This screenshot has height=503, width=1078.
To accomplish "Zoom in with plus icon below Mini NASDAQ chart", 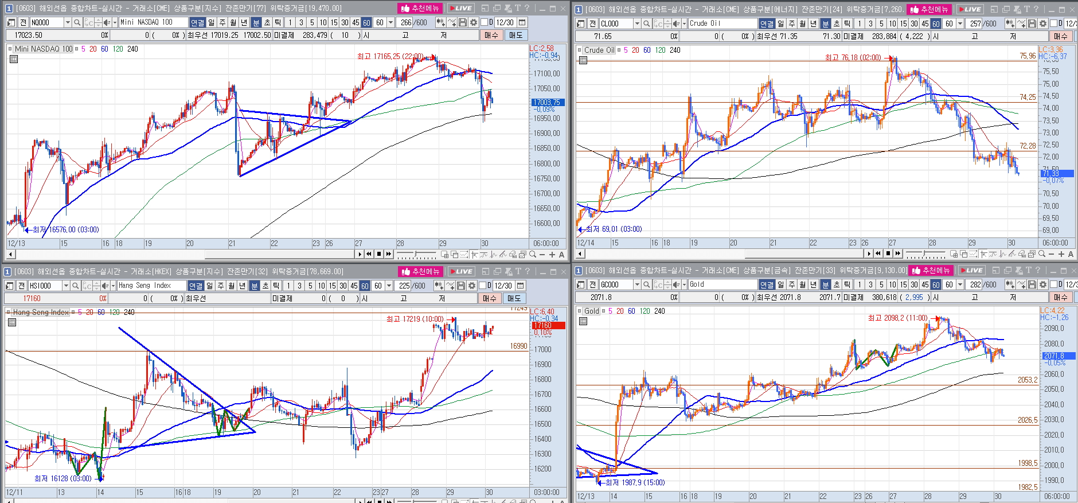I will click(552, 254).
